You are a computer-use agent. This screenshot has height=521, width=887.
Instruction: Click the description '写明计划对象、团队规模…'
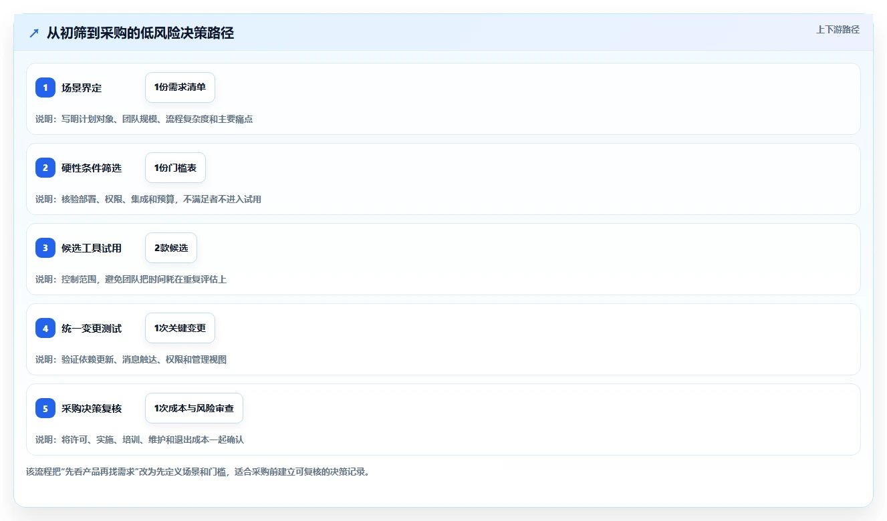click(144, 119)
